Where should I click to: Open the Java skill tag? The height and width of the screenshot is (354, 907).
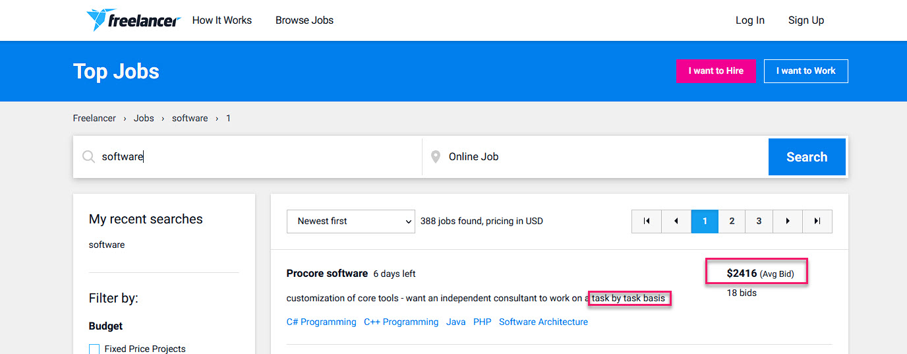pos(455,322)
